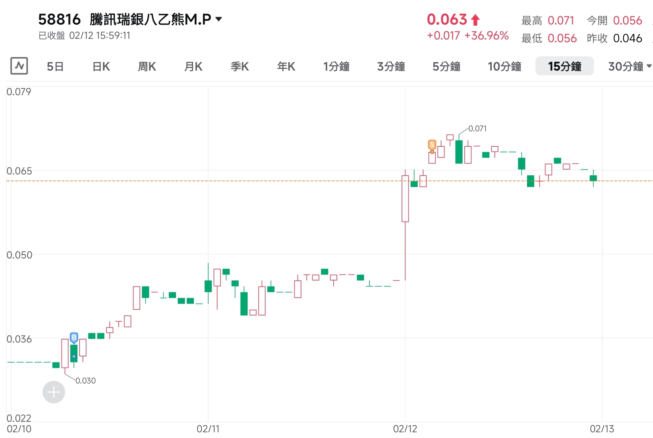653x438 pixels.
Task: Tap the circular plus button on chart
Action: point(54,392)
